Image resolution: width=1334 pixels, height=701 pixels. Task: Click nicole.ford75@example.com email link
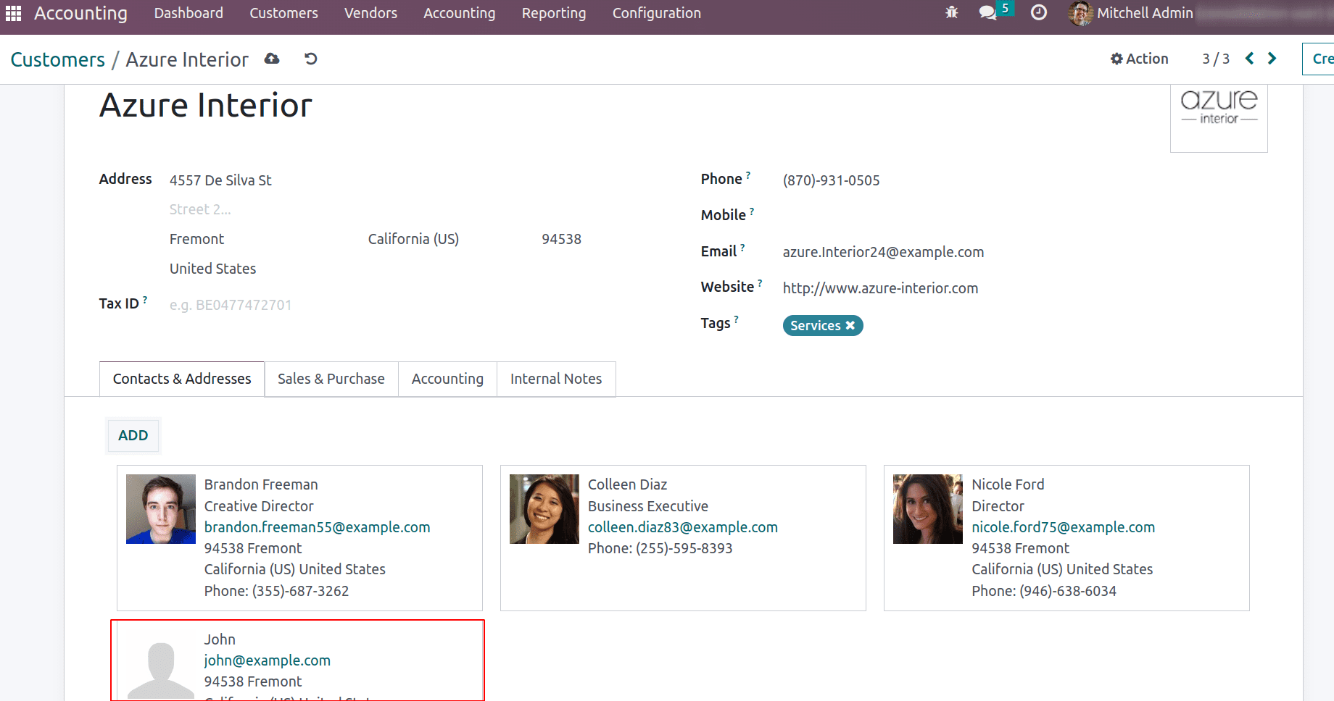tap(1064, 527)
